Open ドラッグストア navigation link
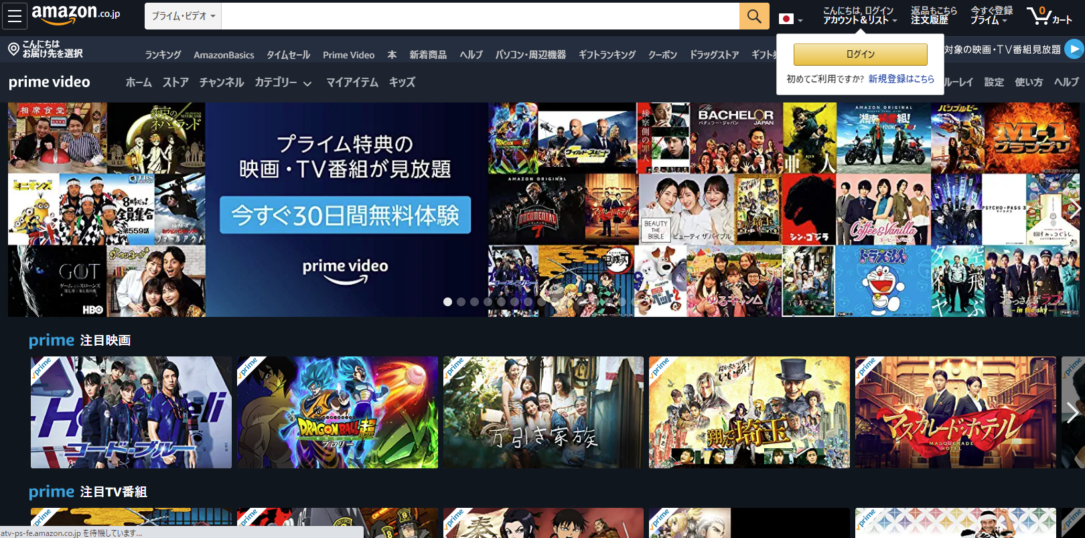The image size is (1085, 538). 714,55
